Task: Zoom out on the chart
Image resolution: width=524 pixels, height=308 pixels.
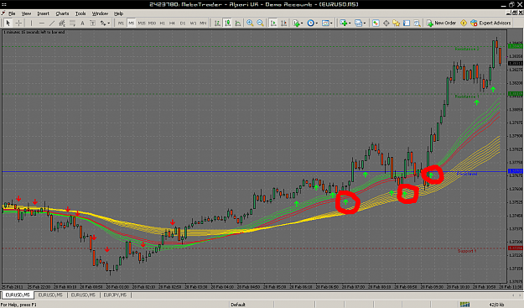Action: (261, 23)
